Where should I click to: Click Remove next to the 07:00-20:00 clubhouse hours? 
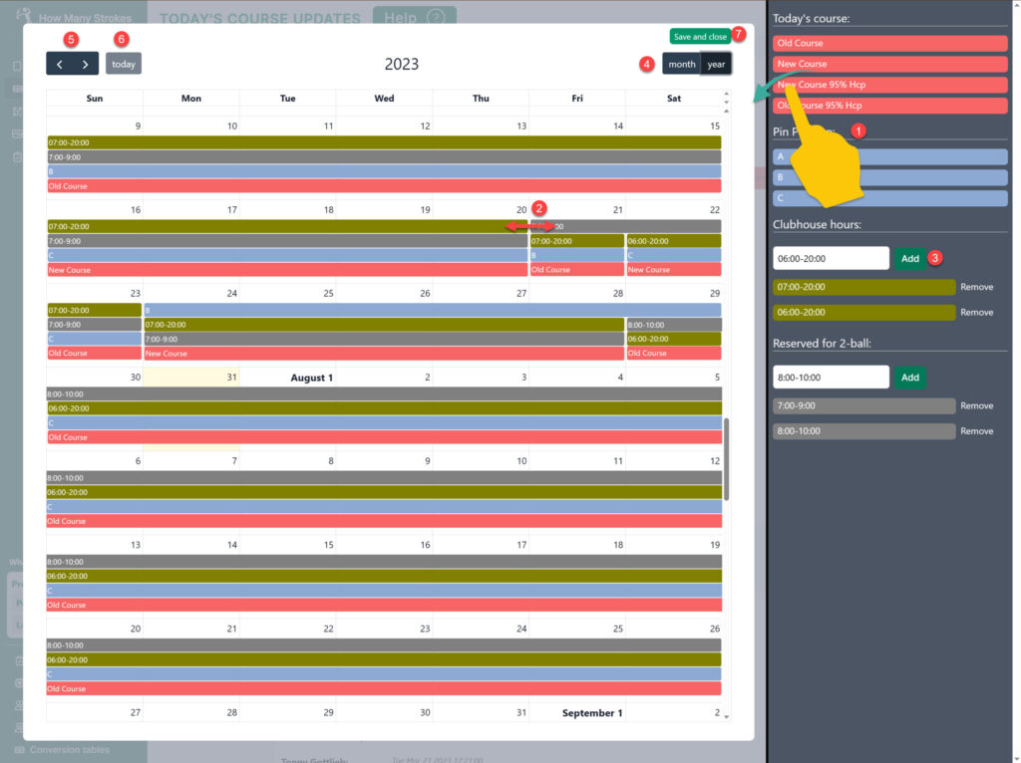coord(976,287)
